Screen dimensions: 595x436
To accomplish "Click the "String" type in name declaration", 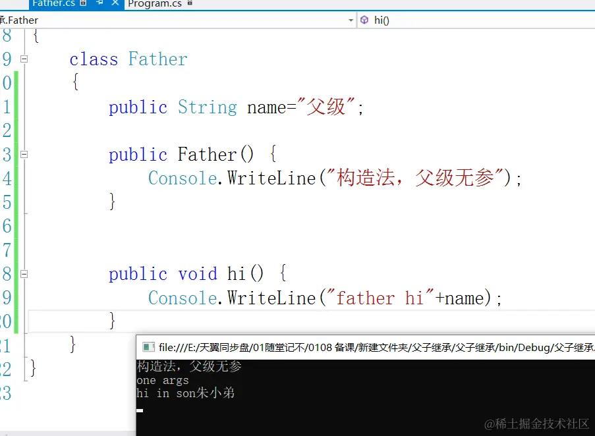I will (x=207, y=107).
